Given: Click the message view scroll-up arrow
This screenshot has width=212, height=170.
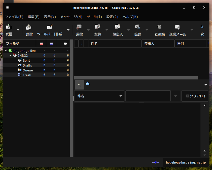Looking at the screenshot, I should (205, 151).
